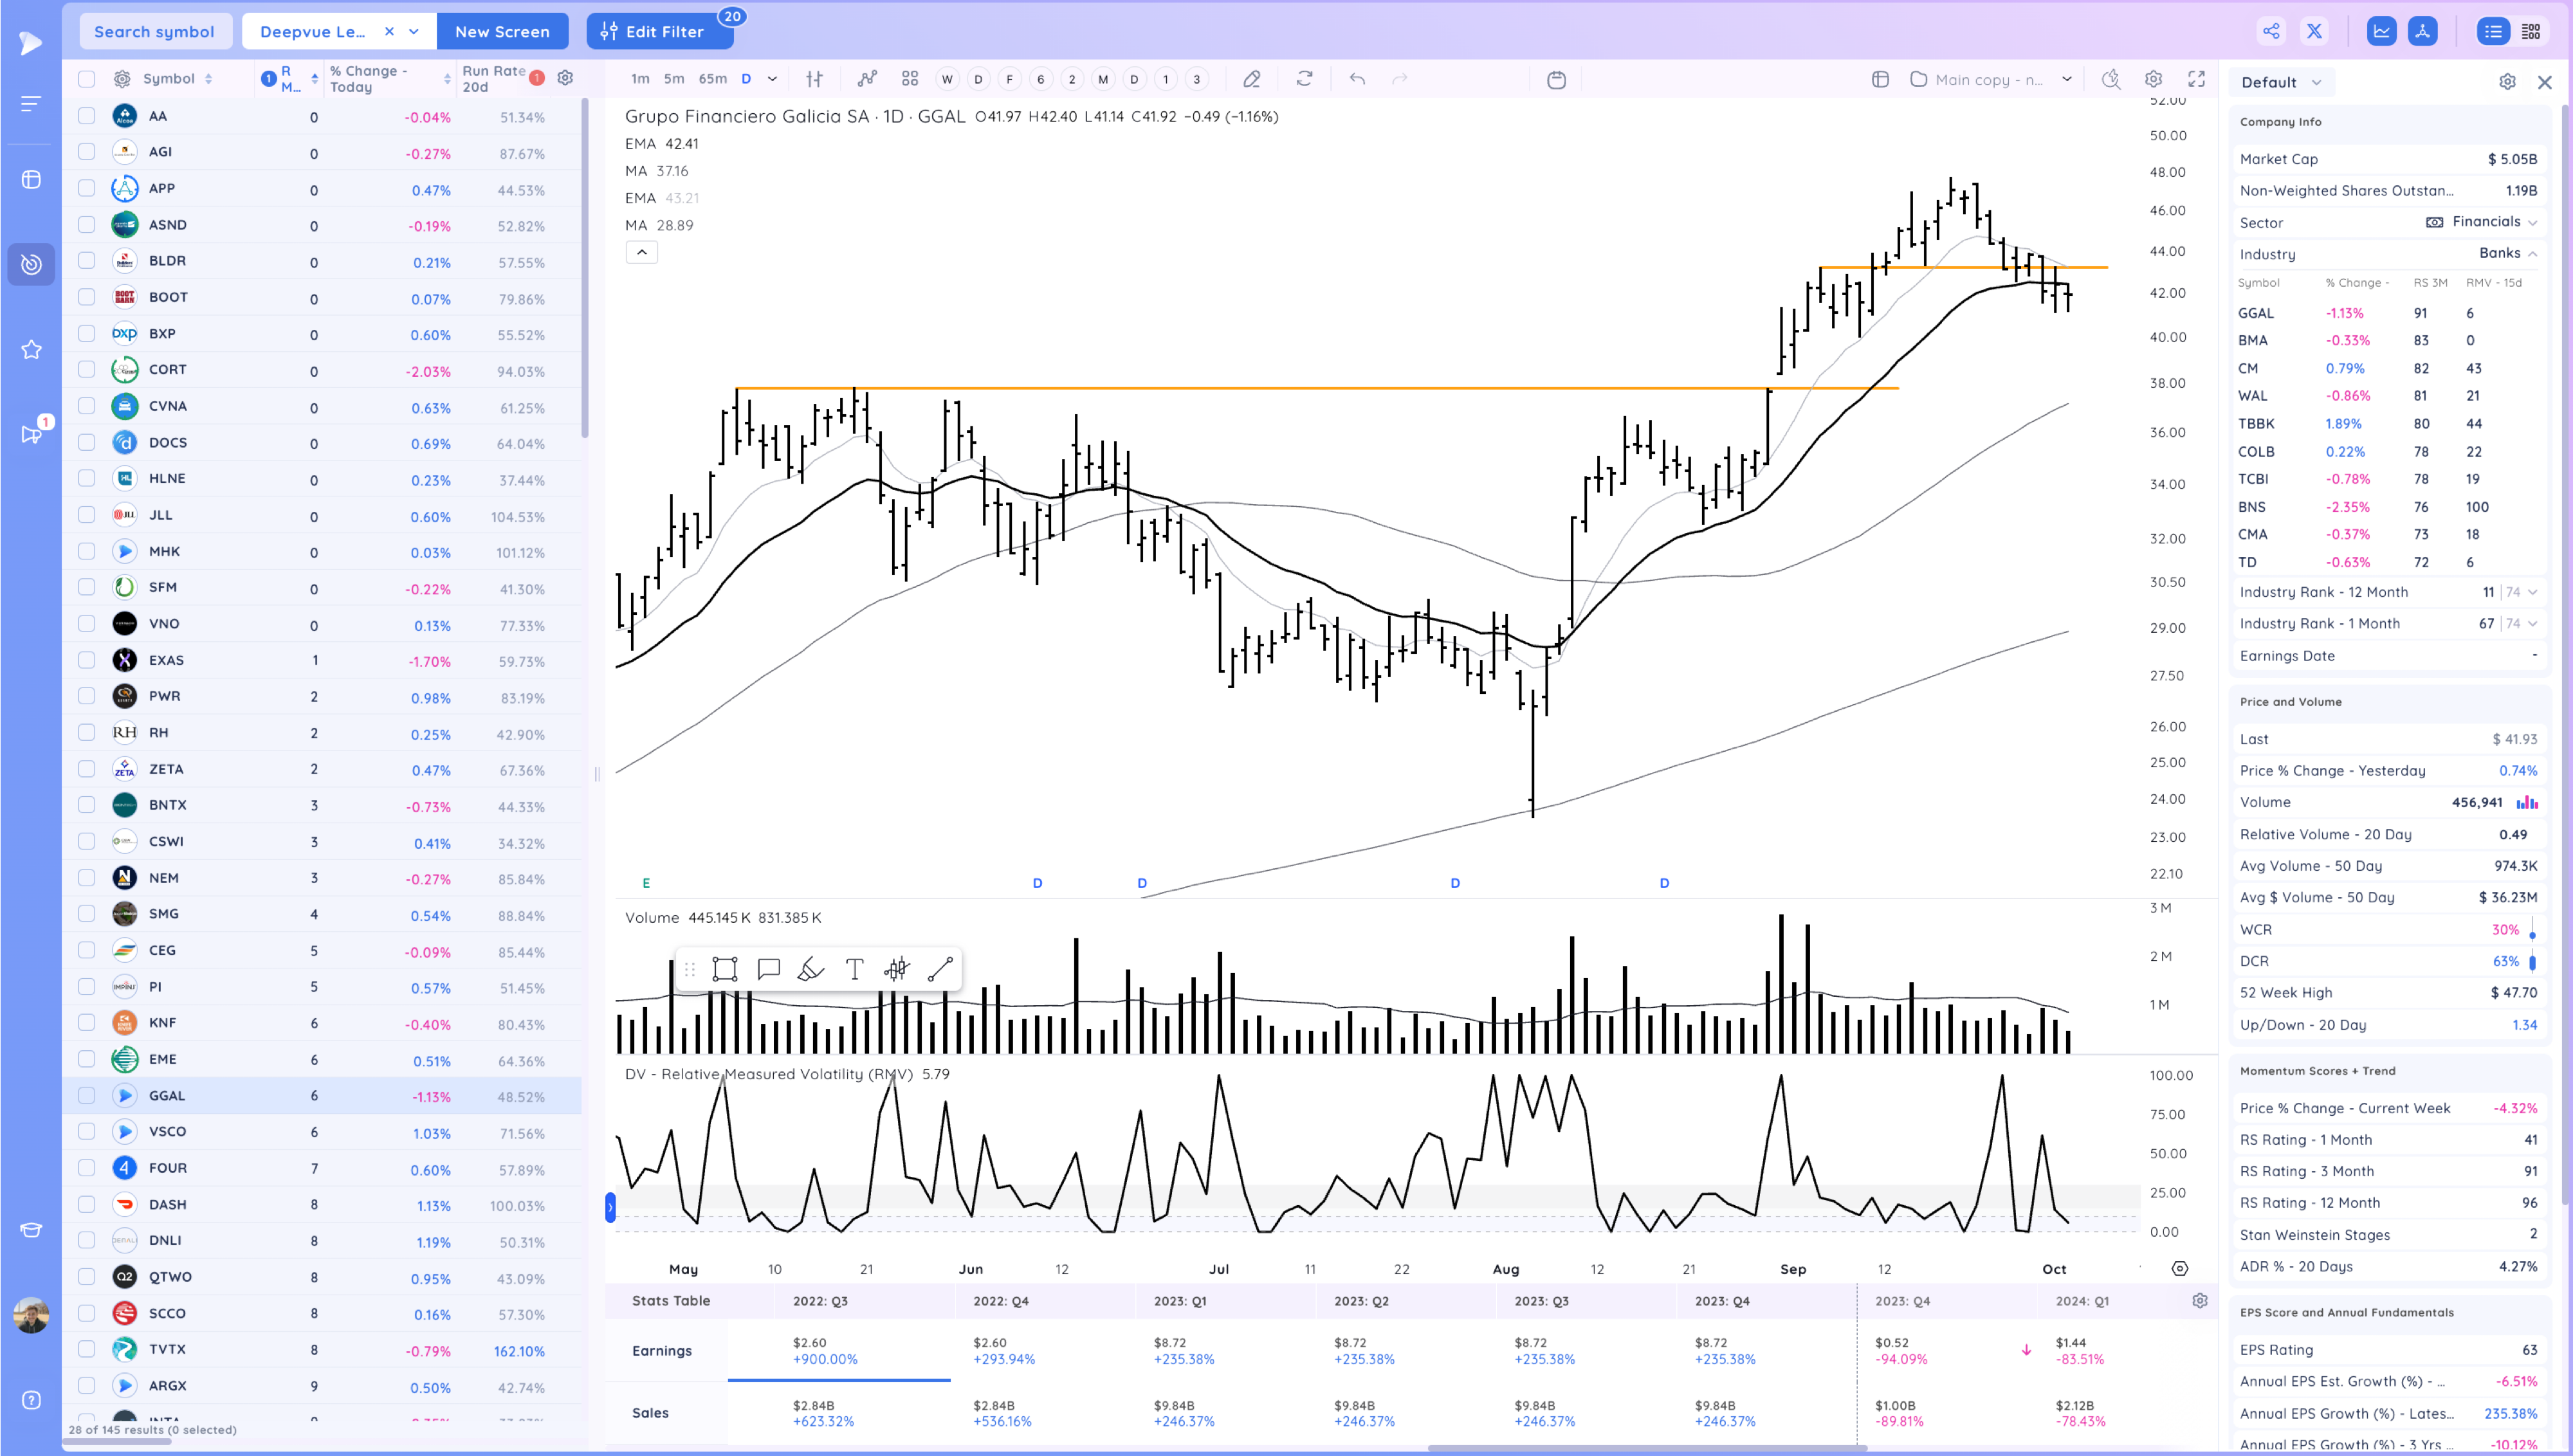Tick the checkbox for GGAL row

(x=87, y=1095)
